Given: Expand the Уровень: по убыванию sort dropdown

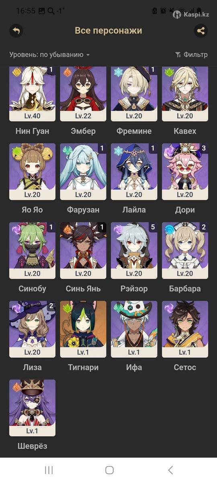Looking at the screenshot, I should pyautogui.click(x=49, y=54).
